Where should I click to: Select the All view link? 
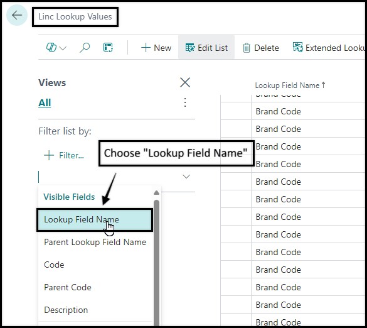pos(45,102)
